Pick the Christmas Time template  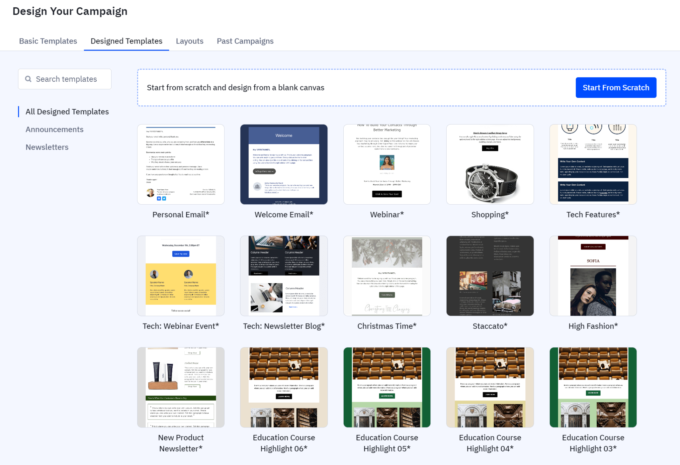point(387,276)
